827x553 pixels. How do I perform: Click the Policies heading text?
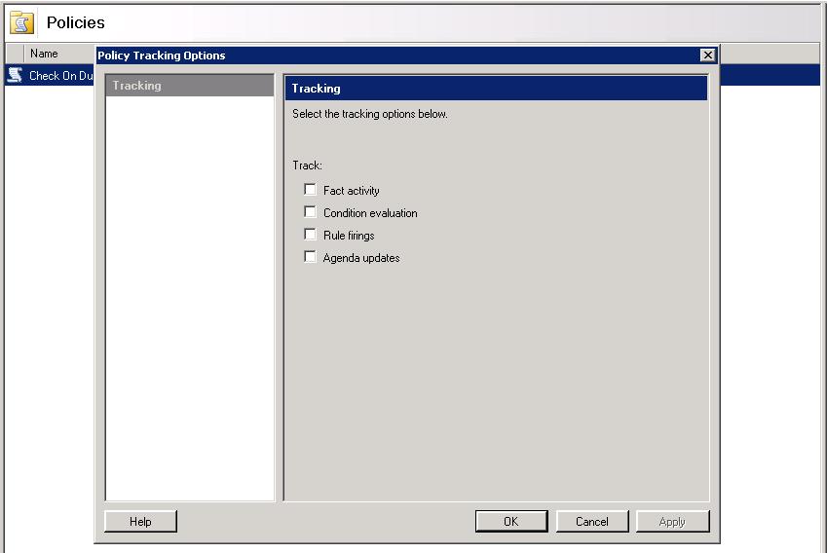tap(75, 22)
